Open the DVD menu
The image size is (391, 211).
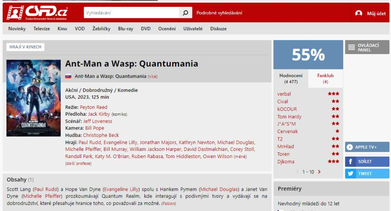click(x=145, y=29)
